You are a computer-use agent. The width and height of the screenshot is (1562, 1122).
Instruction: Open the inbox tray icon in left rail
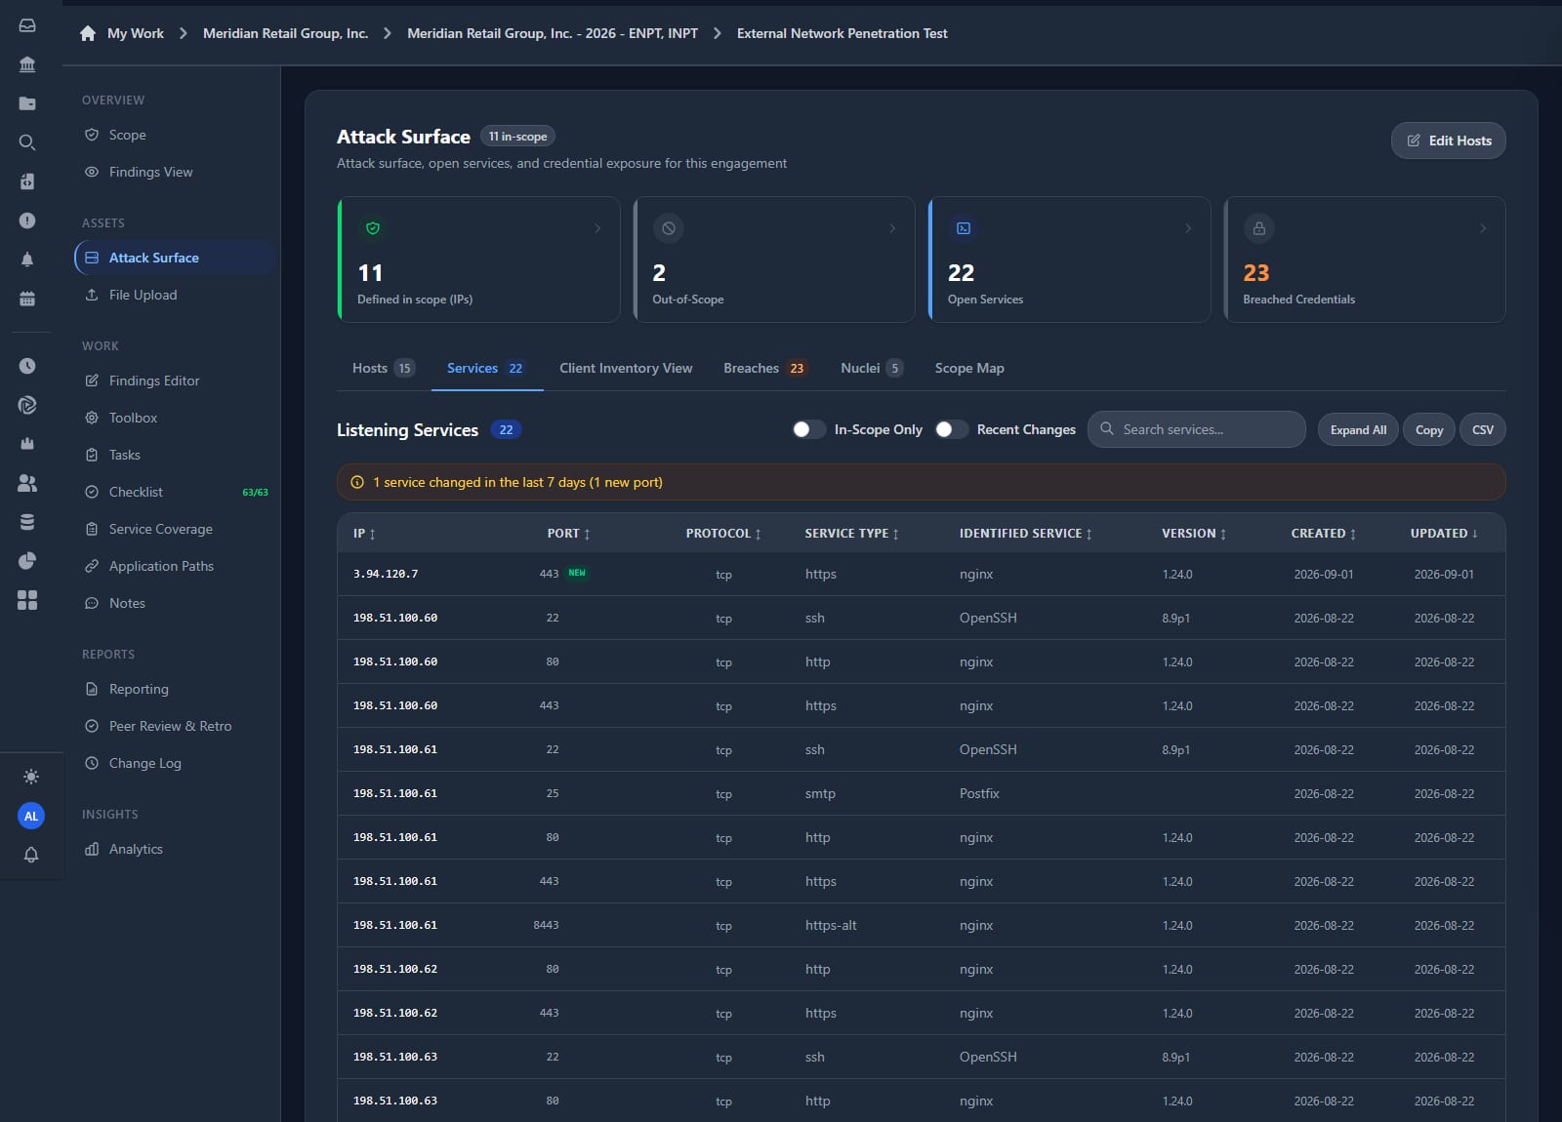tap(27, 25)
